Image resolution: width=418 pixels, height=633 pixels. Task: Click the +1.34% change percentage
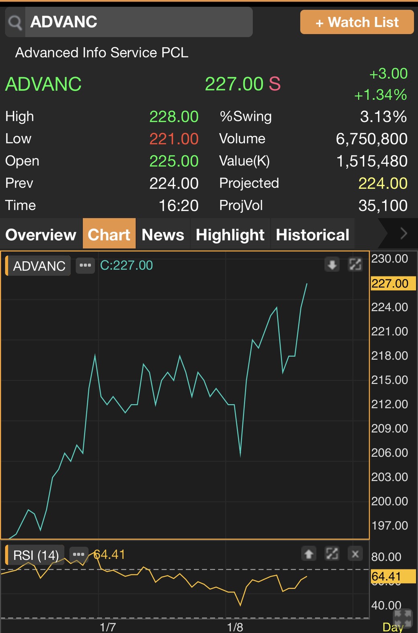(x=380, y=95)
